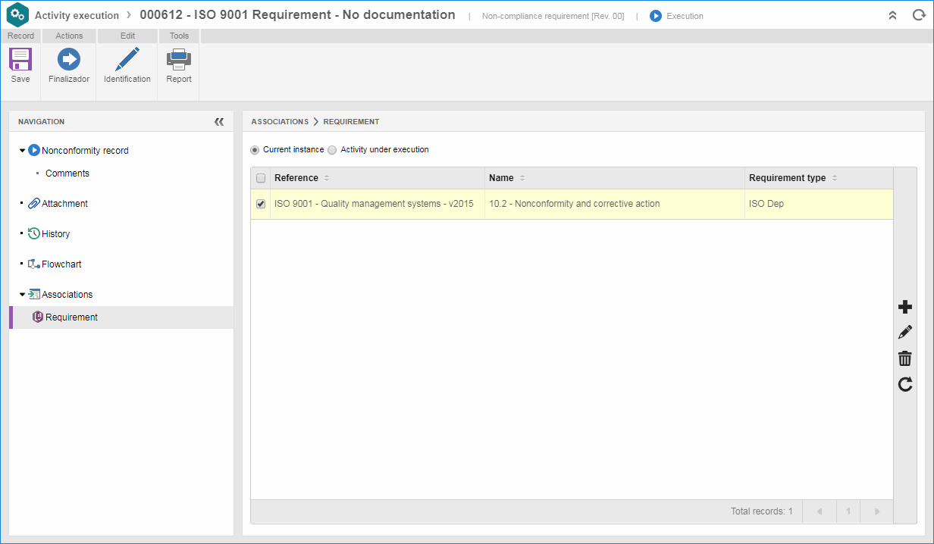Sort by the Requirement type column arrows
934x544 pixels.
(835, 178)
